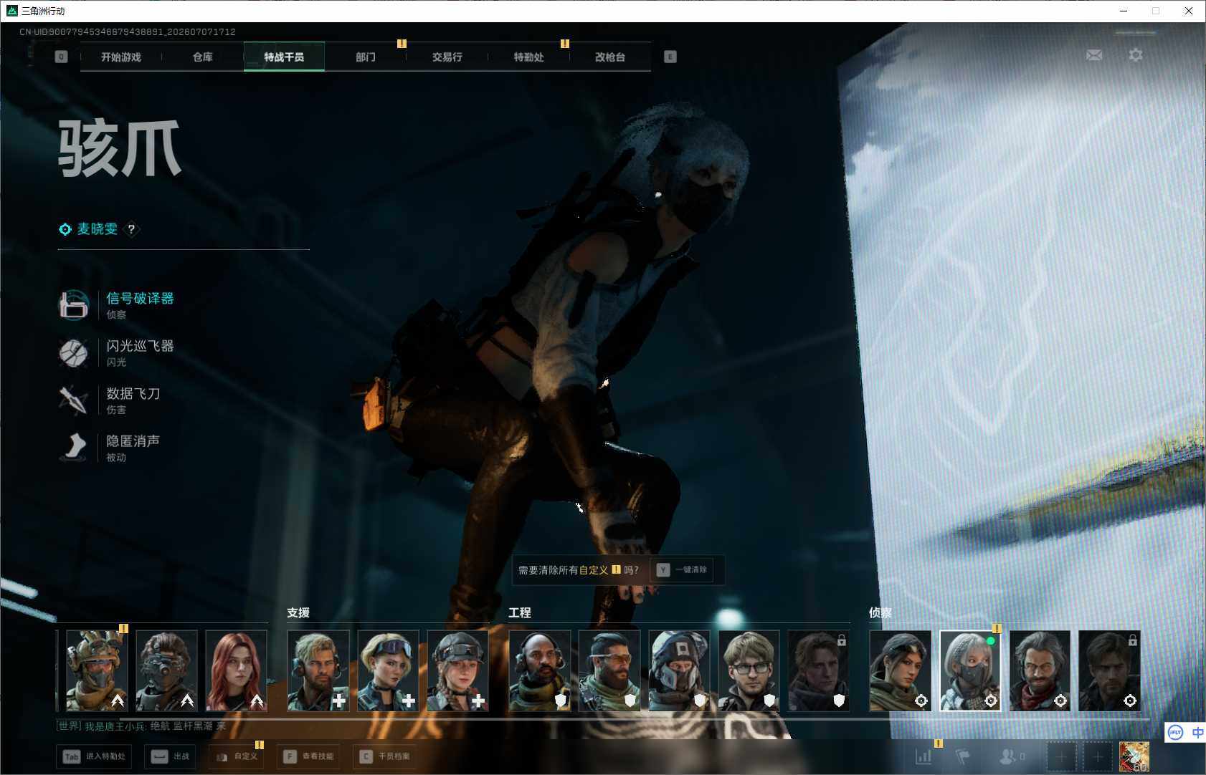Select the tan-helmet masked assault operator portrait
This screenshot has height=775, width=1206.
coord(97,670)
